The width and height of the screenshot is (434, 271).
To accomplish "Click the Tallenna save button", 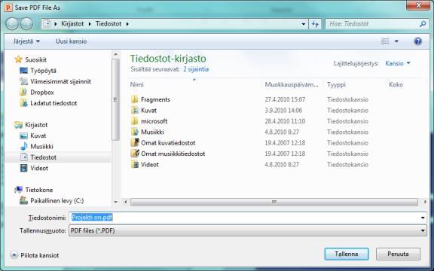I will click(x=347, y=254).
